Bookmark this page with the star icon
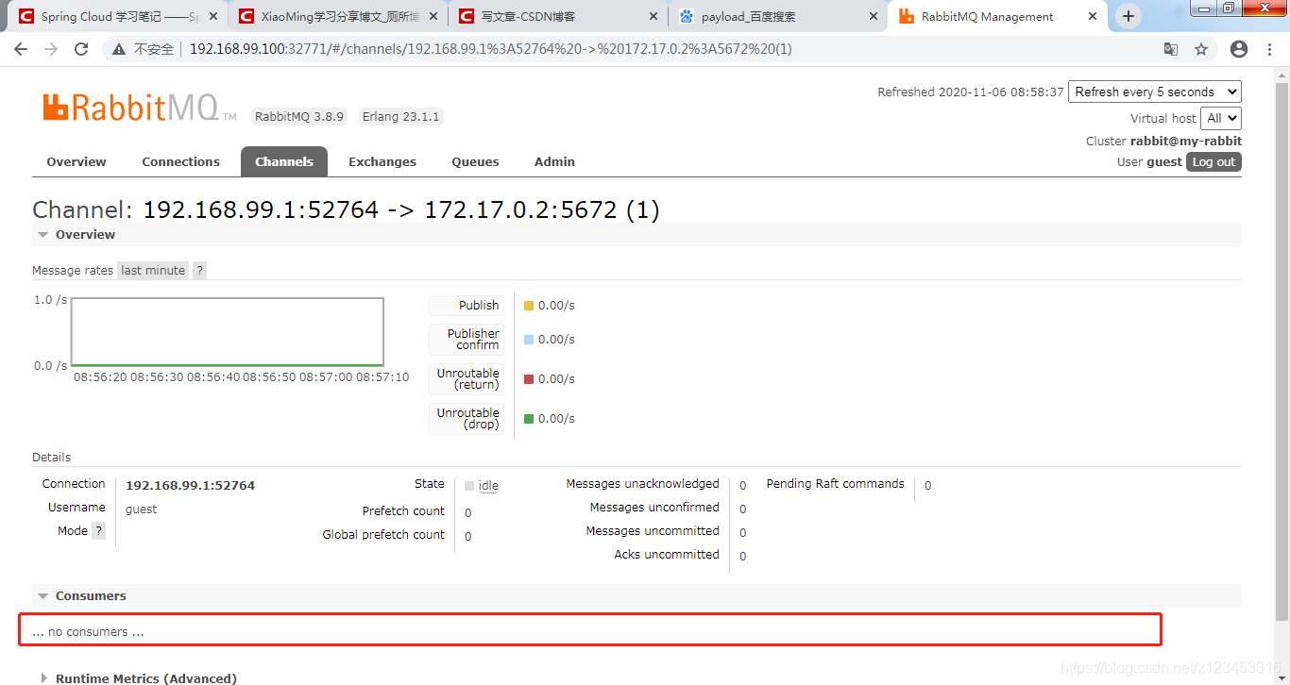 (x=1201, y=49)
